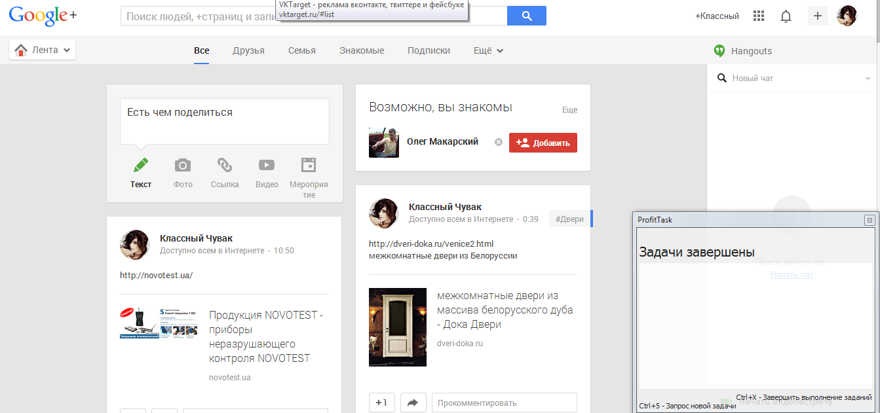Select the Фото camera icon

tap(183, 165)
